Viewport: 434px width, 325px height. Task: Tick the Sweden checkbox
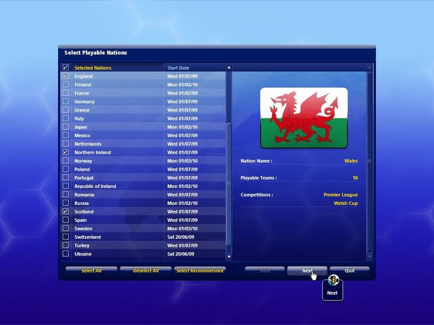(x=66, y=228)
